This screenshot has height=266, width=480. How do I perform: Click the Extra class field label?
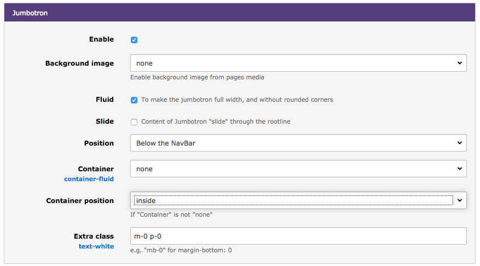point(94,236)
